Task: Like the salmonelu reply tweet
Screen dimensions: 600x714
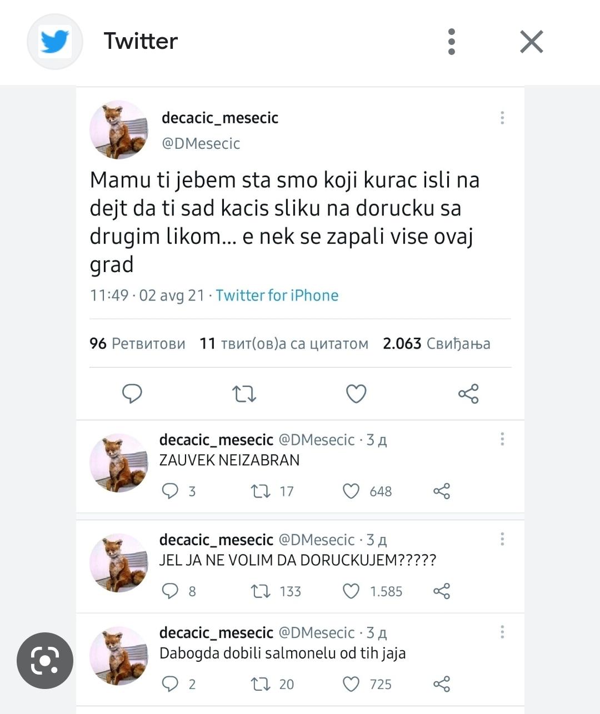Action: [351, 684]
